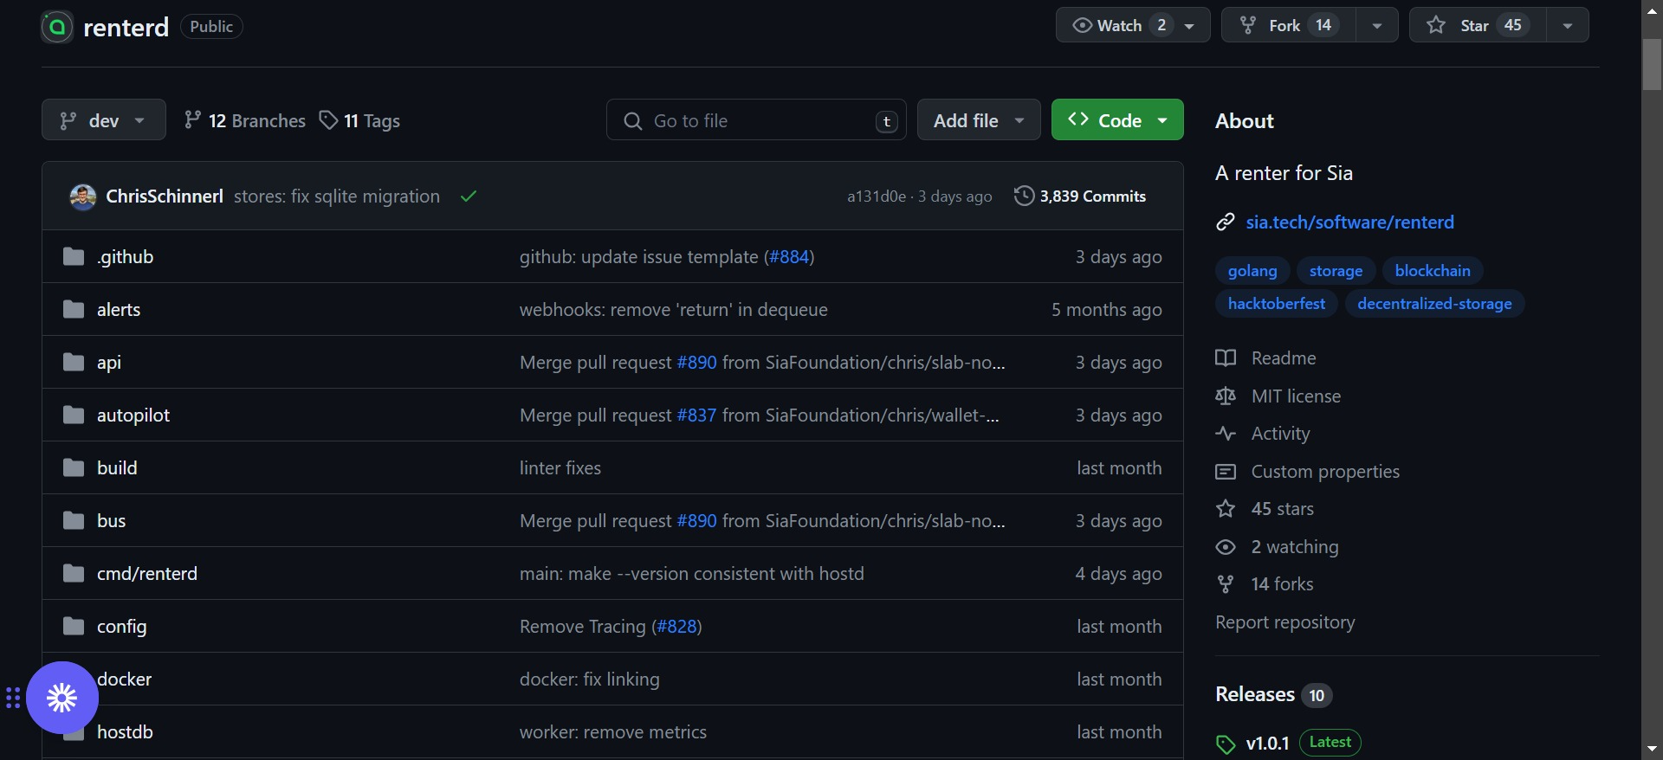This screenshot has height=760, width=1663.
Task: Click the book icon next to Readme
Action: pyautogui.click(x=1226, y=358)
